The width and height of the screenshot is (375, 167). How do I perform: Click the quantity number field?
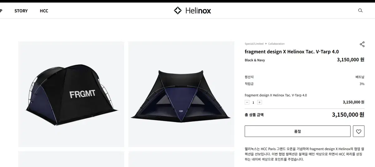pyautogui.click(x=253, y=102)
